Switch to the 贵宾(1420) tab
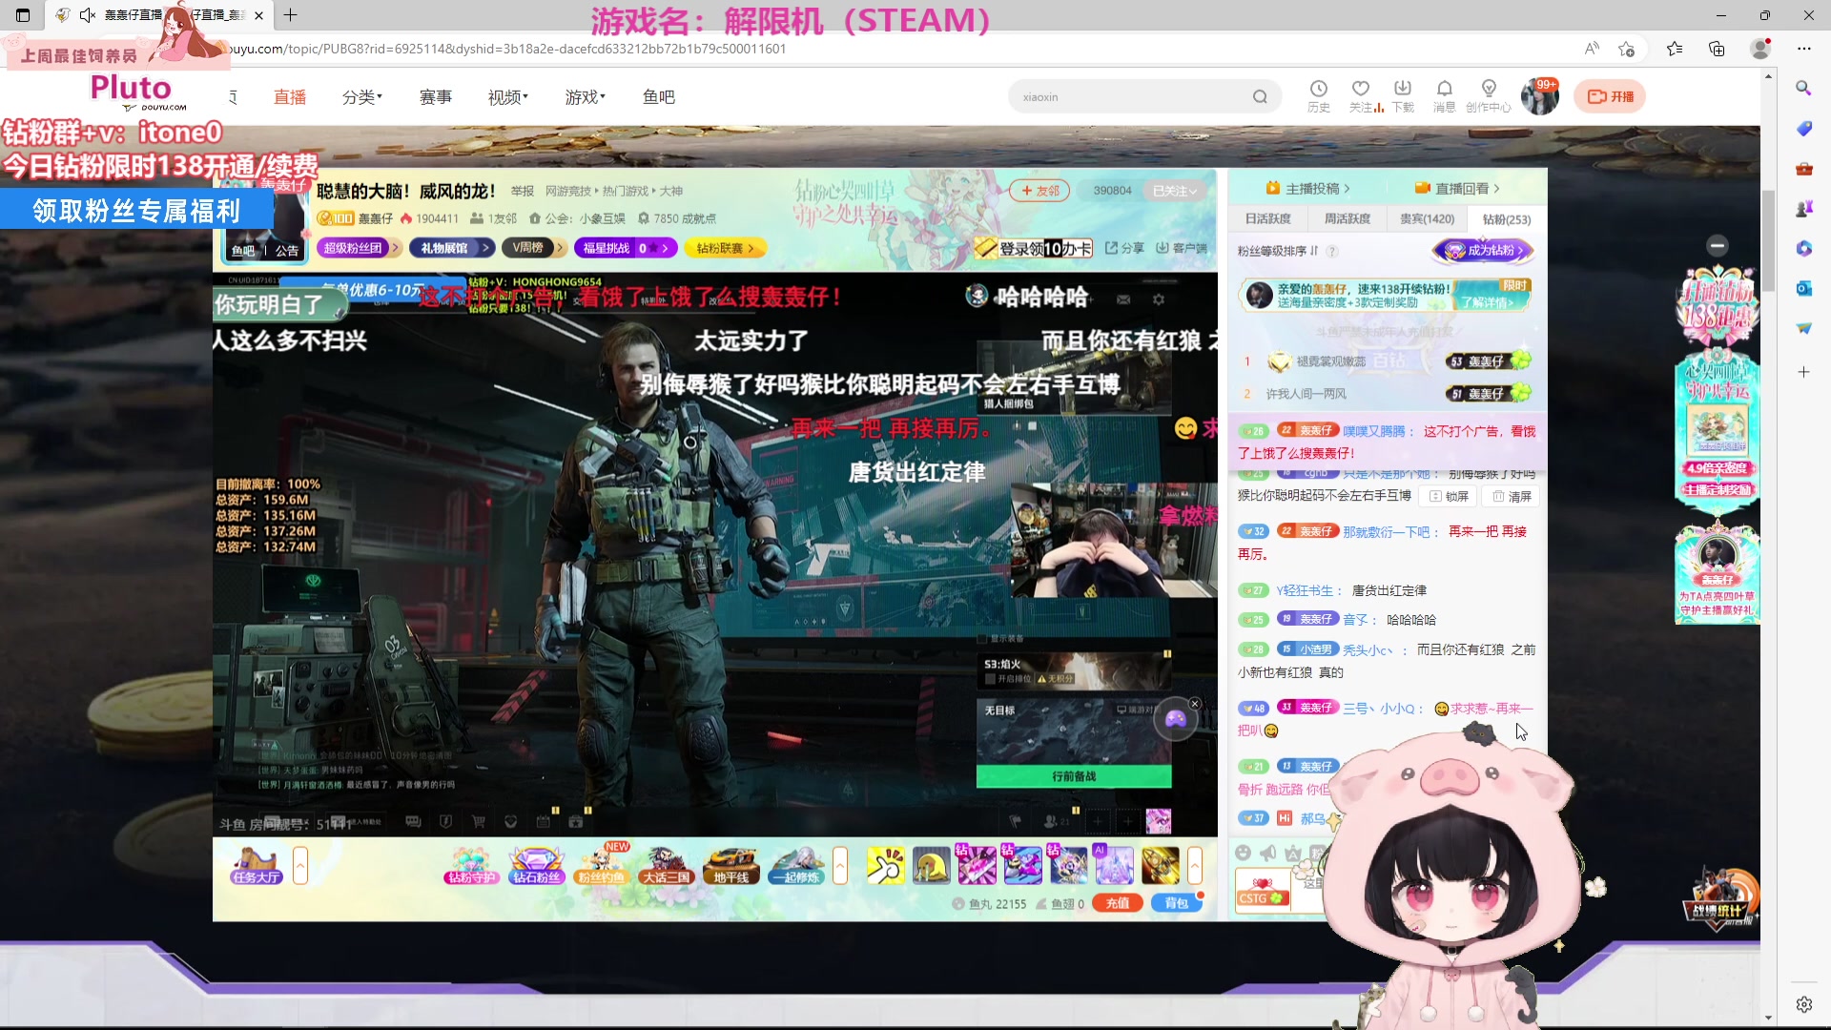 1427,218
